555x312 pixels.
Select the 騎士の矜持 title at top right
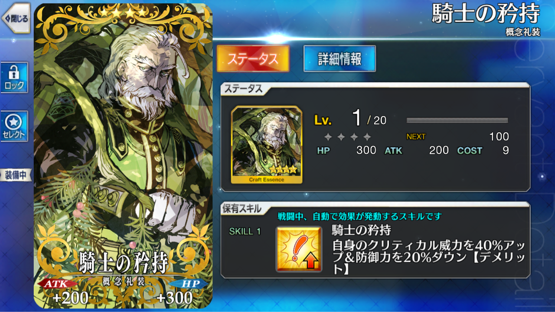(486, 14)
